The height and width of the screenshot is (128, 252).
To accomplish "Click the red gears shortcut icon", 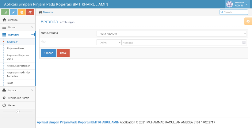I will [x=30, y=12].
